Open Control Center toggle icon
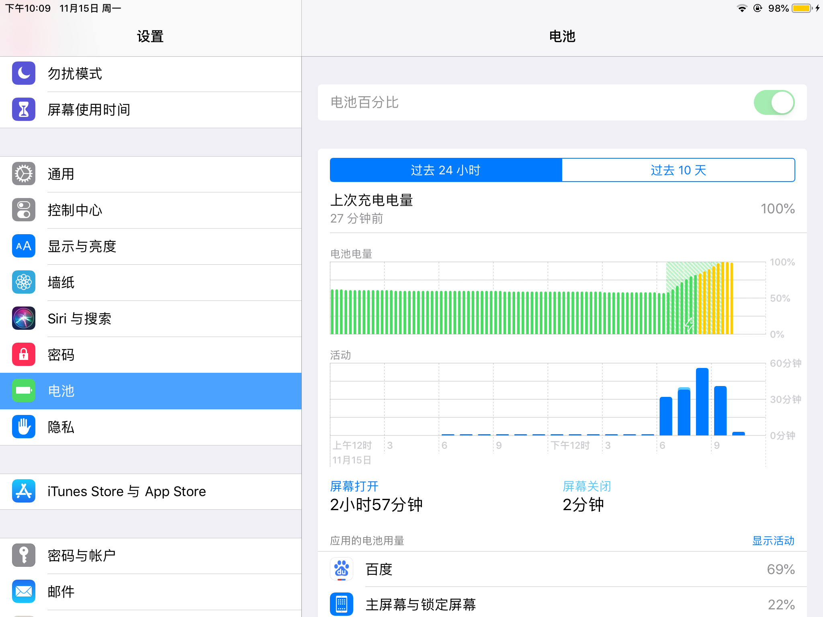823x617 pixels. click(24, 210)
